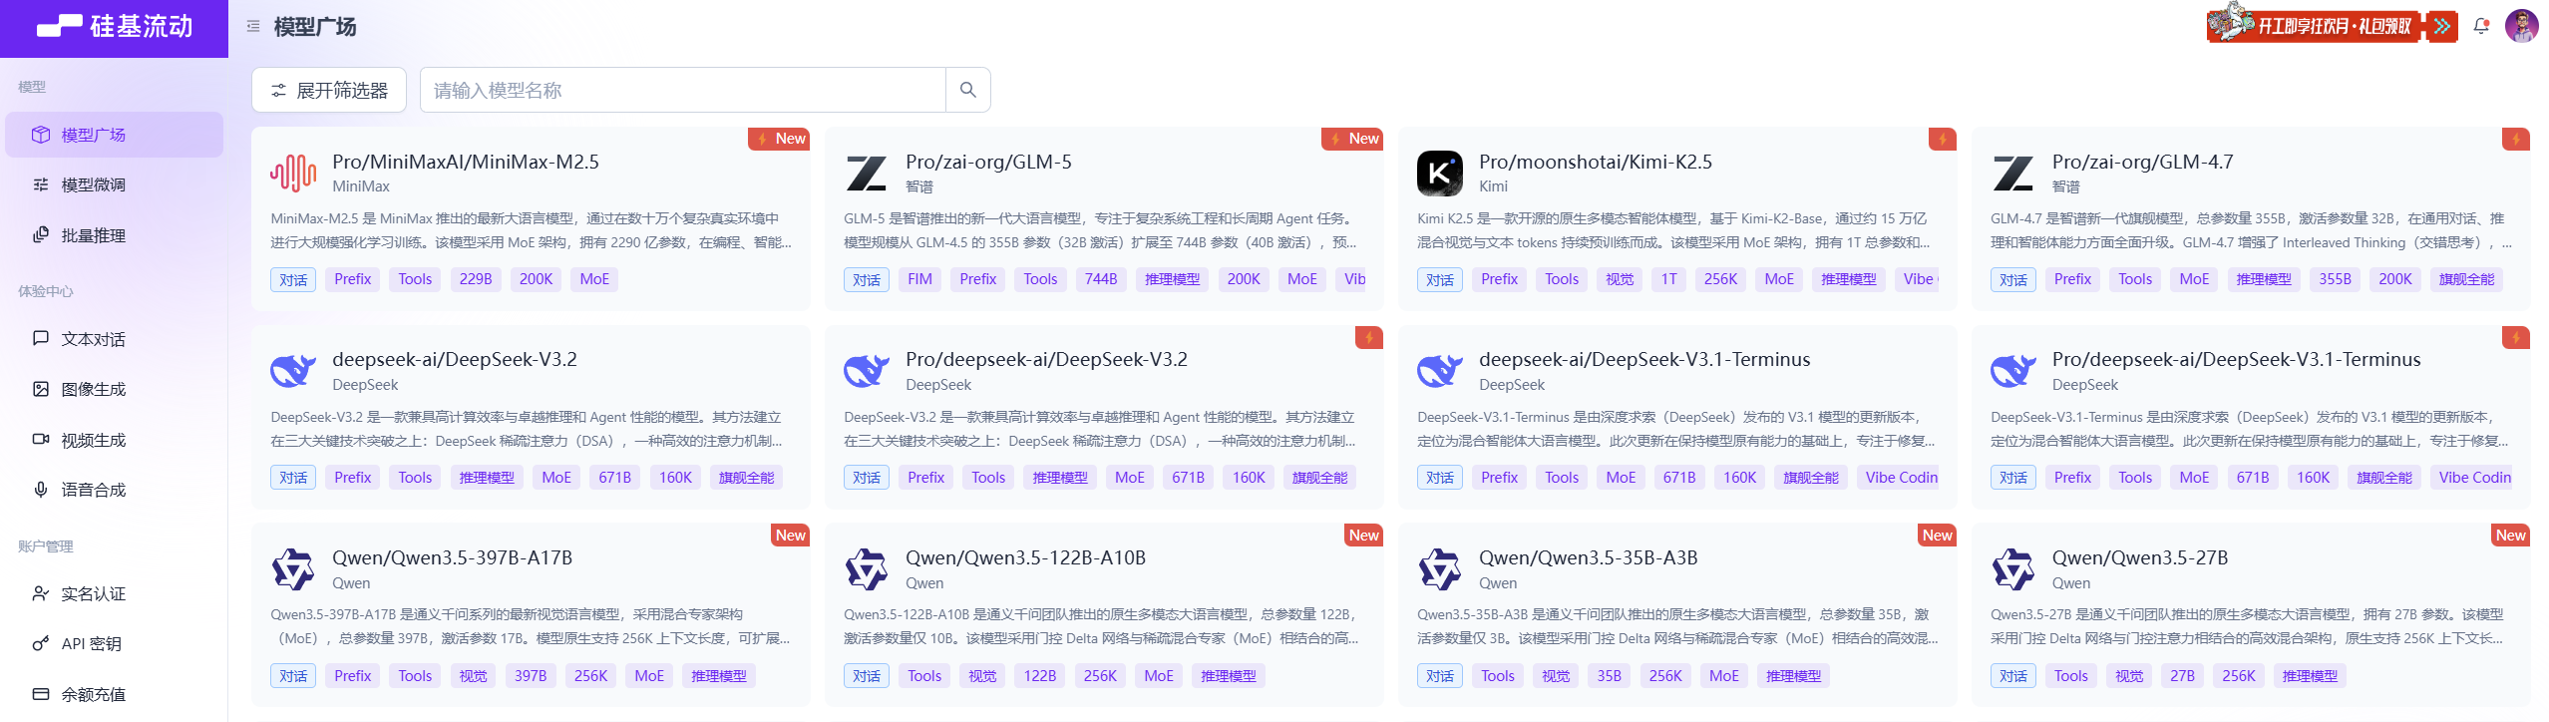Click 229B tag on MiniMax-M2.5 card
The height and width of the screenshot is (722, 2549).
[476, 279]
